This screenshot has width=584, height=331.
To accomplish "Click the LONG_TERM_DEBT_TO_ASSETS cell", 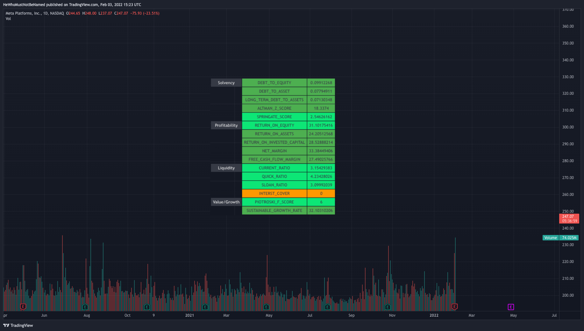I will click(x=274, y=100).
